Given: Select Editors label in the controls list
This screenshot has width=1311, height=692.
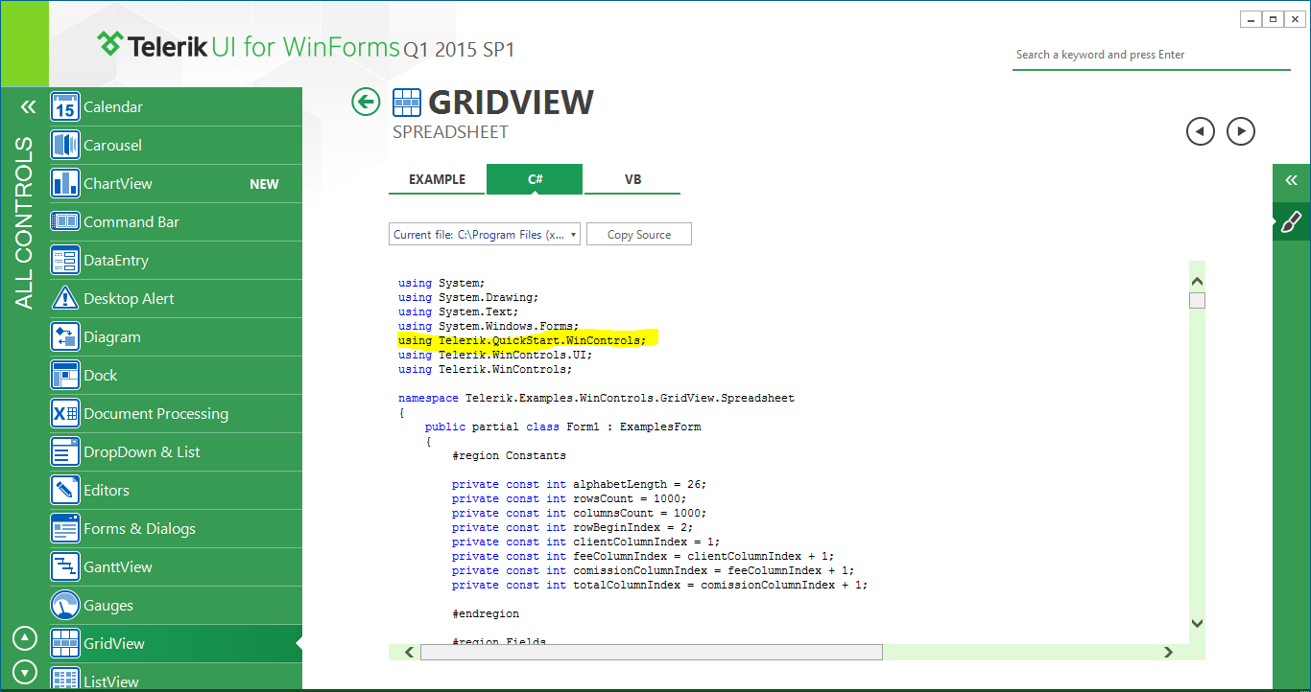Looking at the screenshot, I should click(x=107, y=491).
